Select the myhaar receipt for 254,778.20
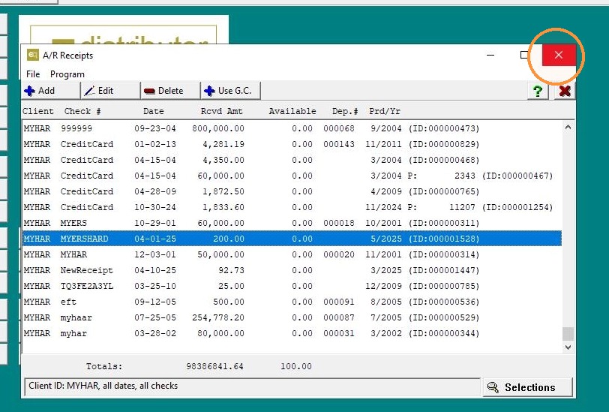The height and width of the screenshot is (412, 609). click(292, 317)
